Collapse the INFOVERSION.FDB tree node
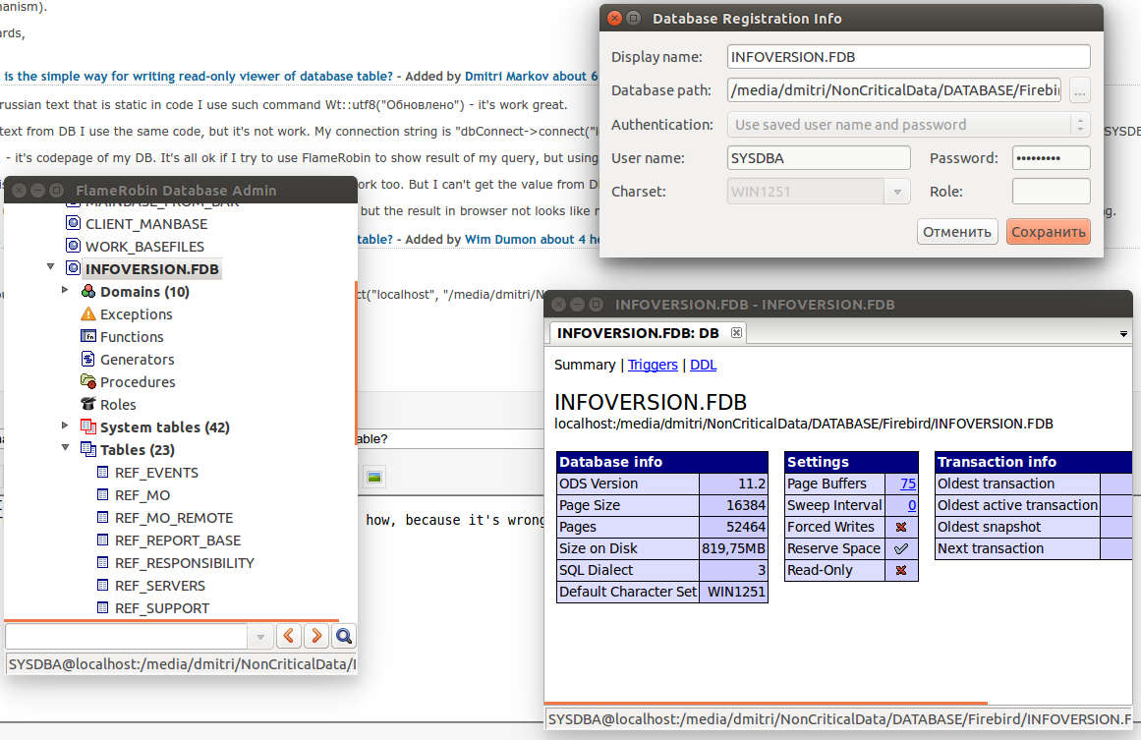Image resolution: width=1141 pixels, height=740 pixels. (50, 267)
